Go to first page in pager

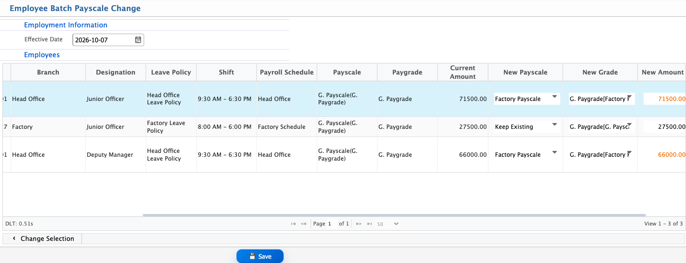(293, 224)
